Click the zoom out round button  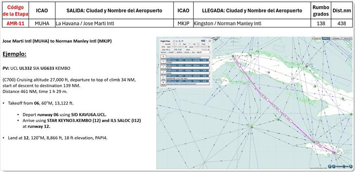click(x=334, y=166)
